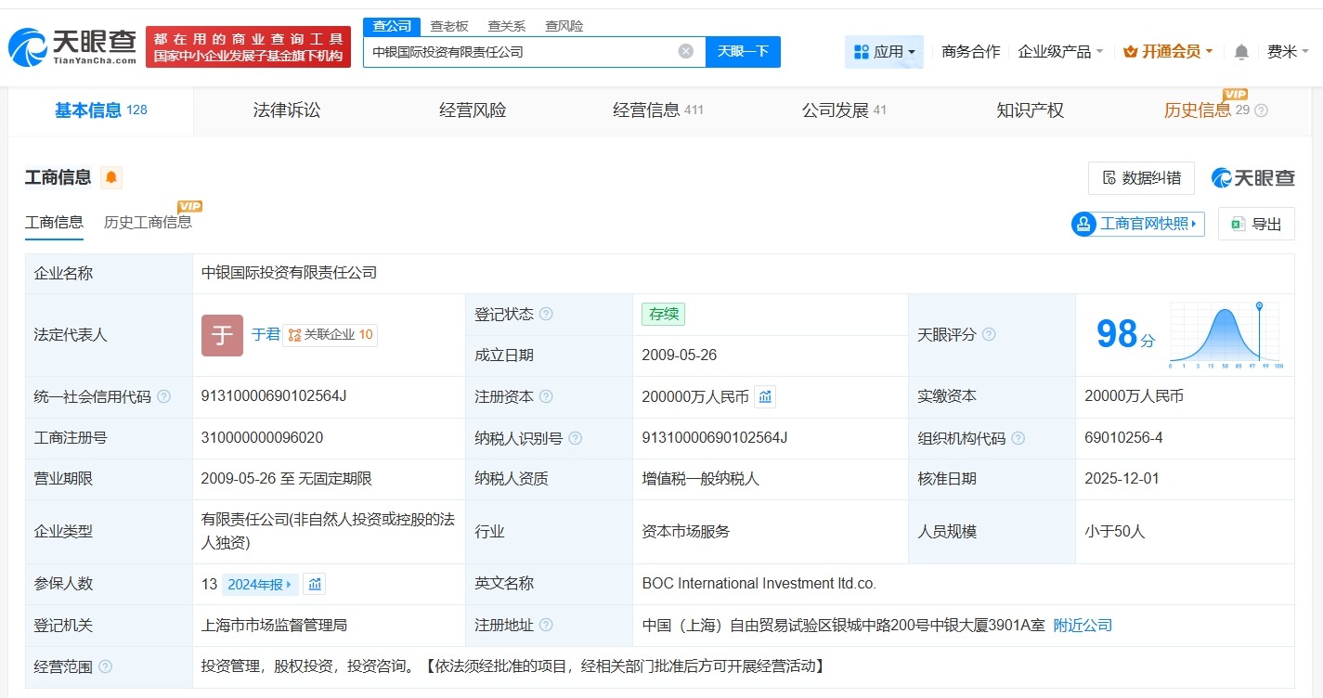Click the 天眼一下 search button

pyautogui.click(x=745, y=51)
